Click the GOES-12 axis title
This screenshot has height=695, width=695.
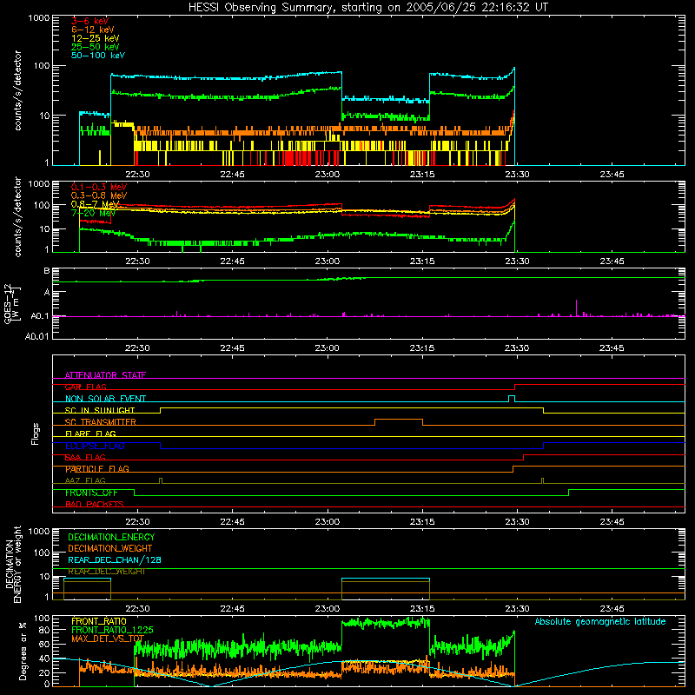11,303
